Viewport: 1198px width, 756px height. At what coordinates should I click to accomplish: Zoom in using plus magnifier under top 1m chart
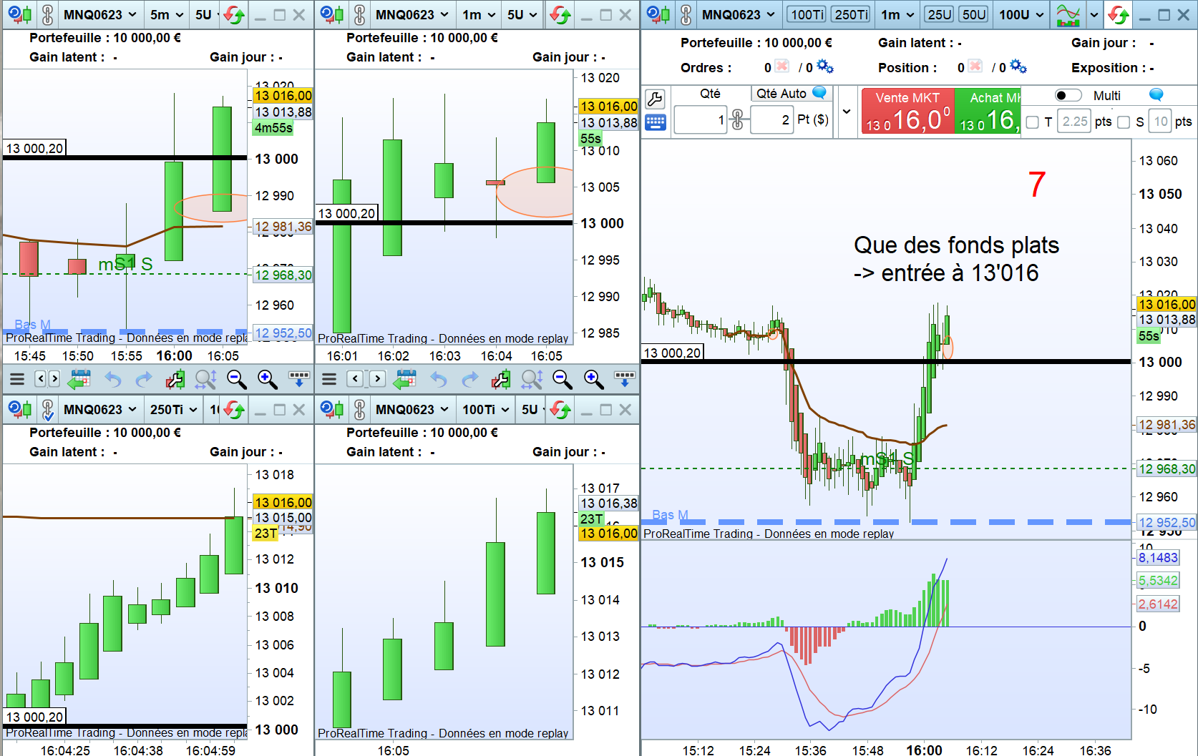(x=593, y=379)
